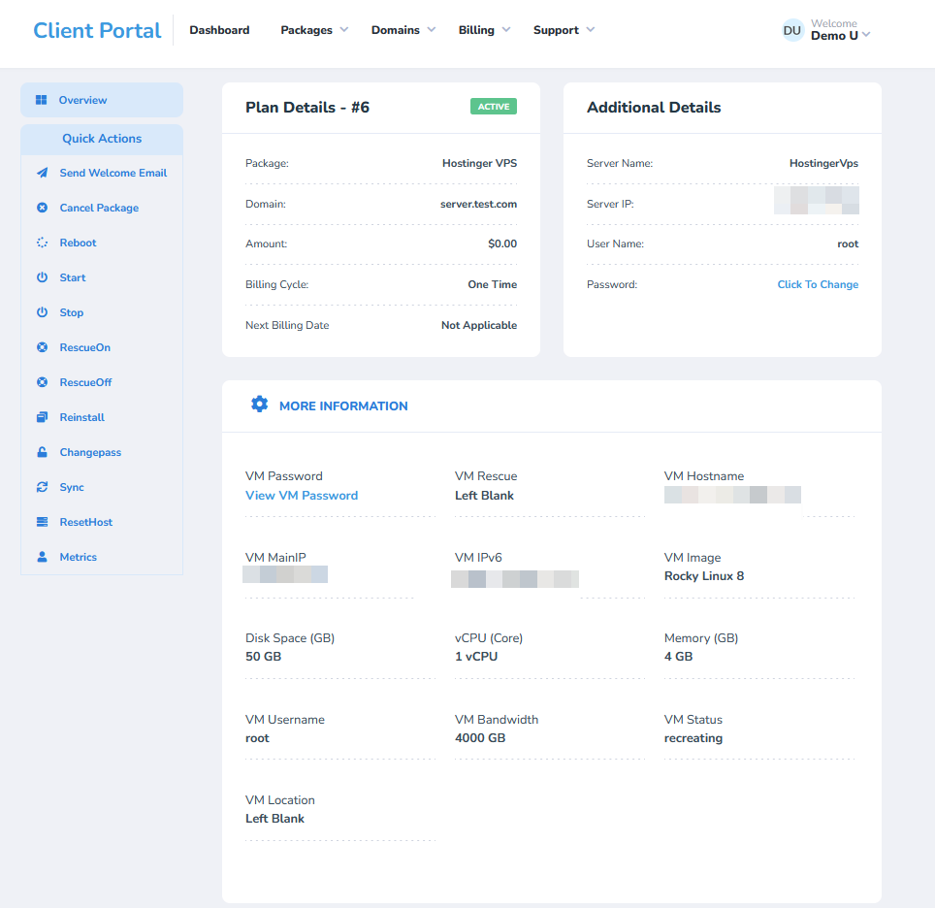Click the Click To Change password link
Image resolution: width=935 pixels, height=908 pixels.
tap(818, 284)
